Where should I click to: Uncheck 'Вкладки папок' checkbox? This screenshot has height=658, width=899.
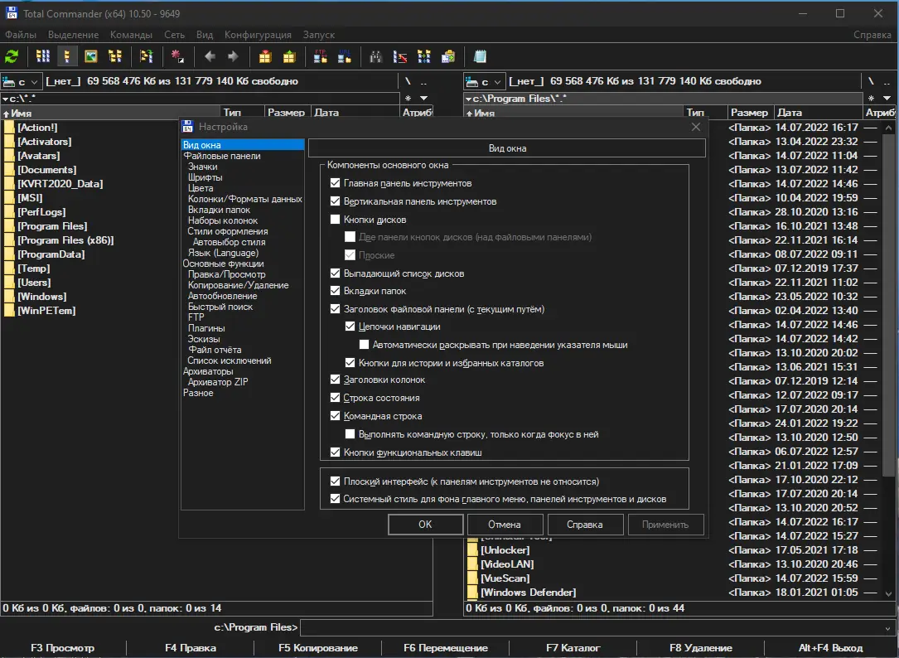[336, 291]
